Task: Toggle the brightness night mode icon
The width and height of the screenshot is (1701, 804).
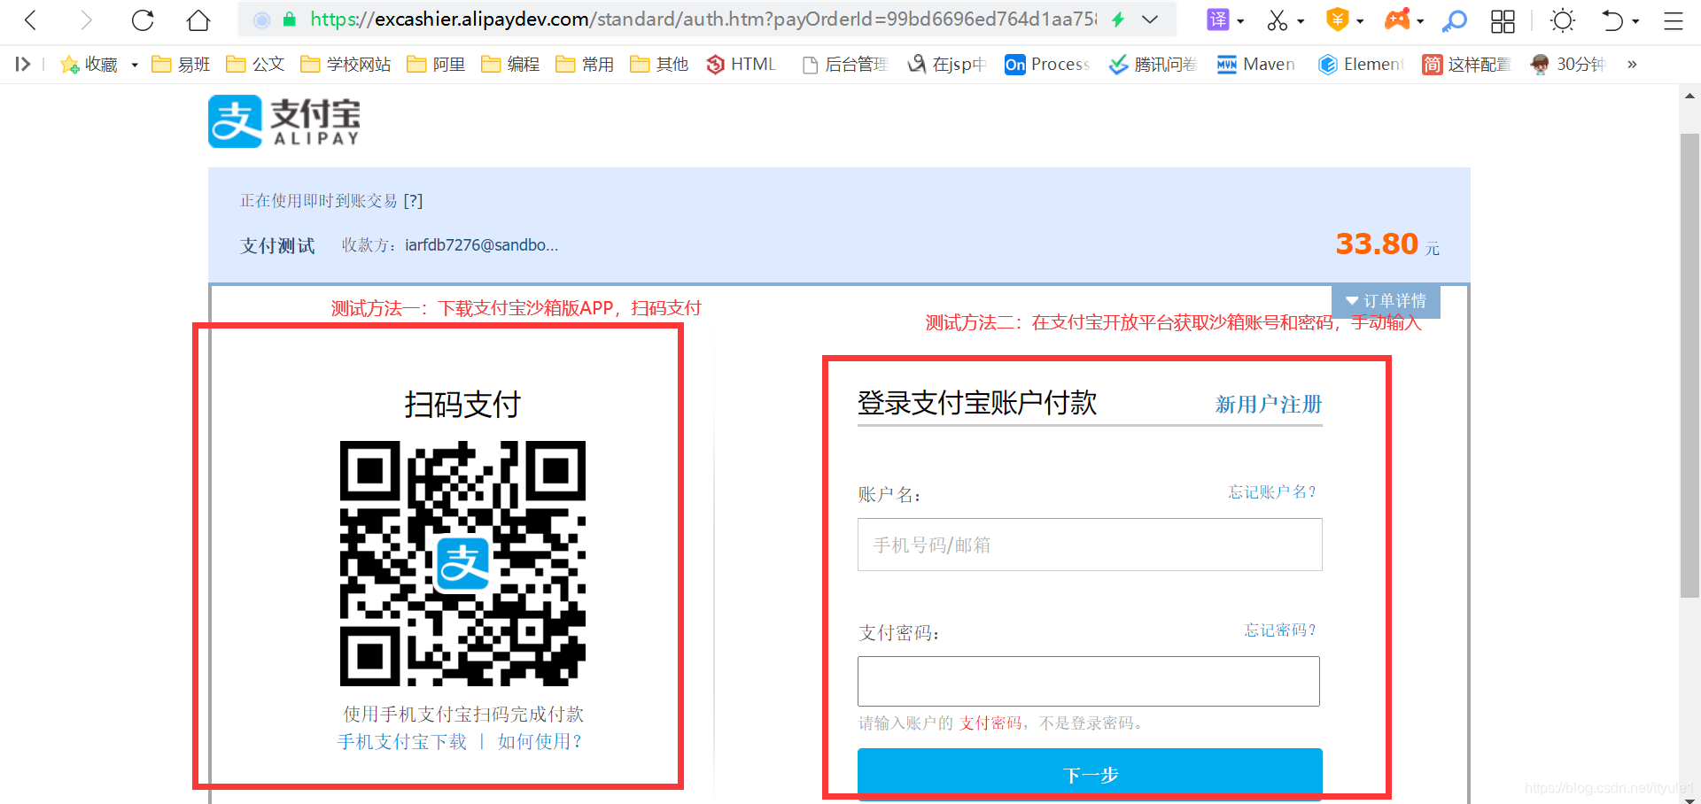Action: pyautogui.click(x=1563, y=20)
